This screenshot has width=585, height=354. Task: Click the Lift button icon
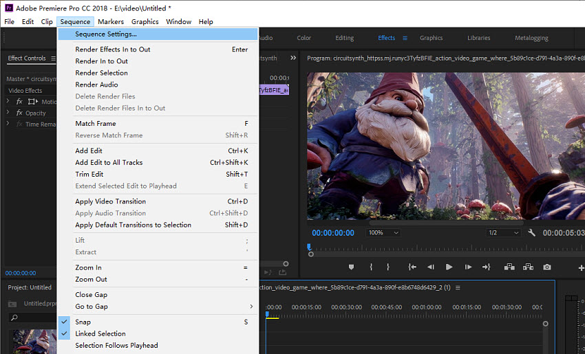pyautogui.click(x=509, y=267)
